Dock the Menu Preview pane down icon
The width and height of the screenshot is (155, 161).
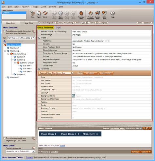click(144, 128)
